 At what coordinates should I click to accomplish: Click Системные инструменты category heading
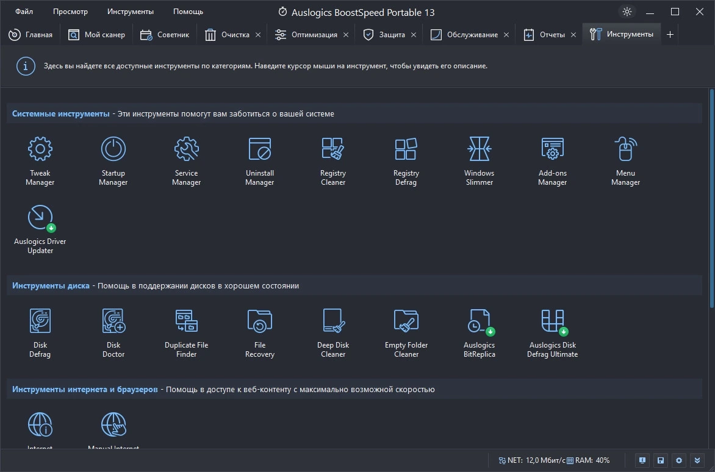60,114
